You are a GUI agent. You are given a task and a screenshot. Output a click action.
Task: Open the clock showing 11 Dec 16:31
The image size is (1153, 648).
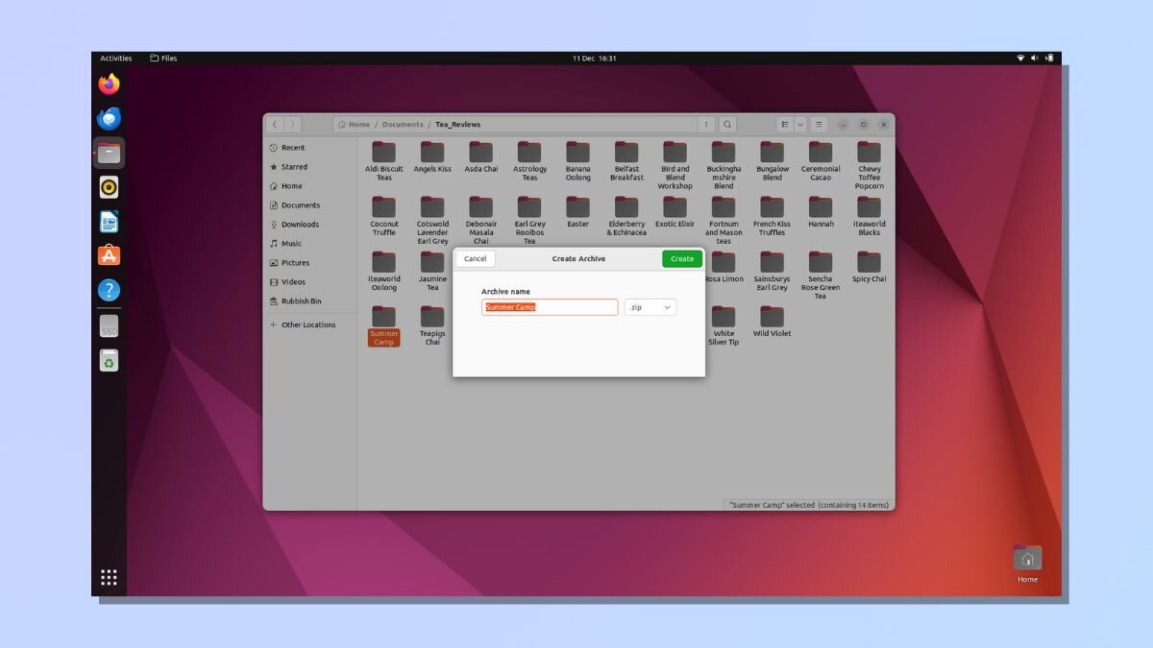coord(595,59)
